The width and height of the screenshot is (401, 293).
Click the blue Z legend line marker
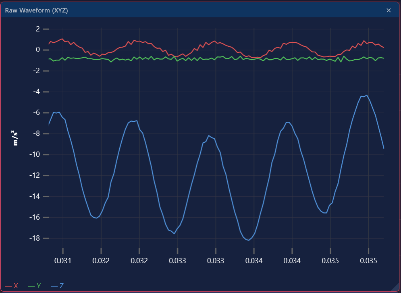coord(54,286)
